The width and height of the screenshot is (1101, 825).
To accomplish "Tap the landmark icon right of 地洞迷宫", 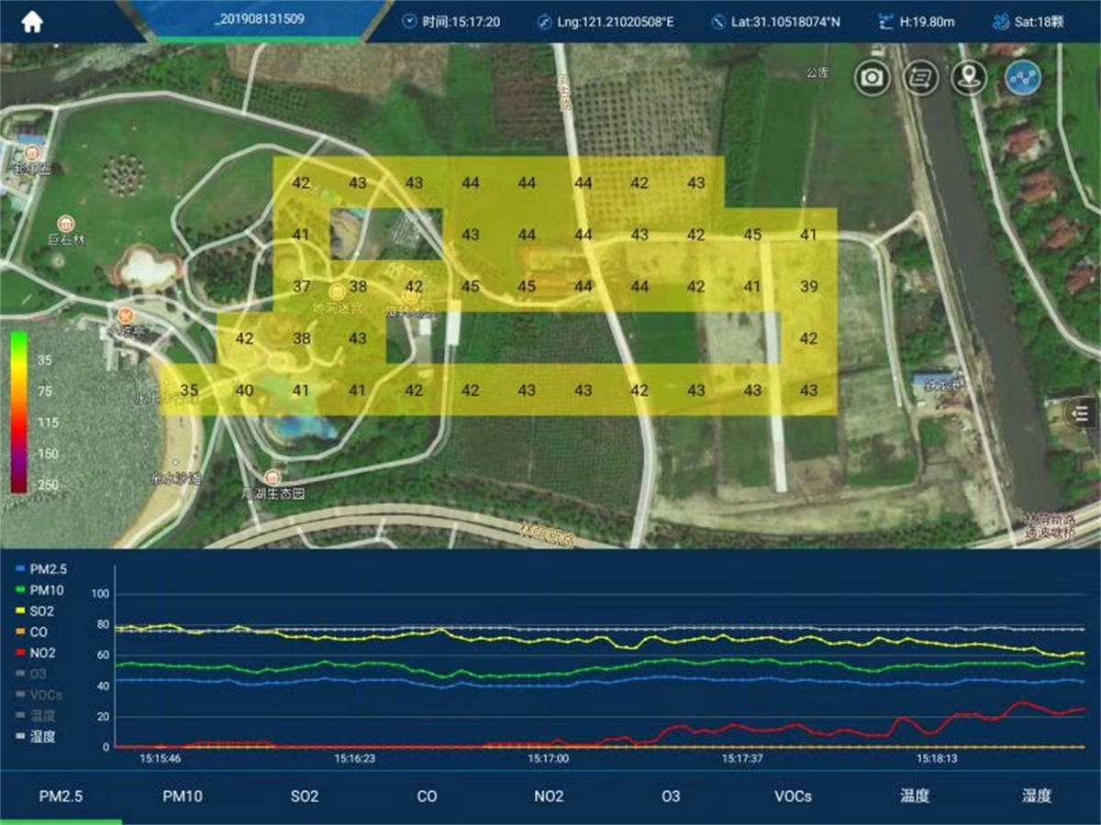I will point(411,296).
